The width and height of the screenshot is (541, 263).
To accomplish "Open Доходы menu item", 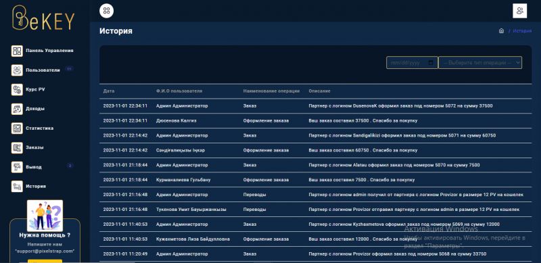I will (x=35, y=109).
